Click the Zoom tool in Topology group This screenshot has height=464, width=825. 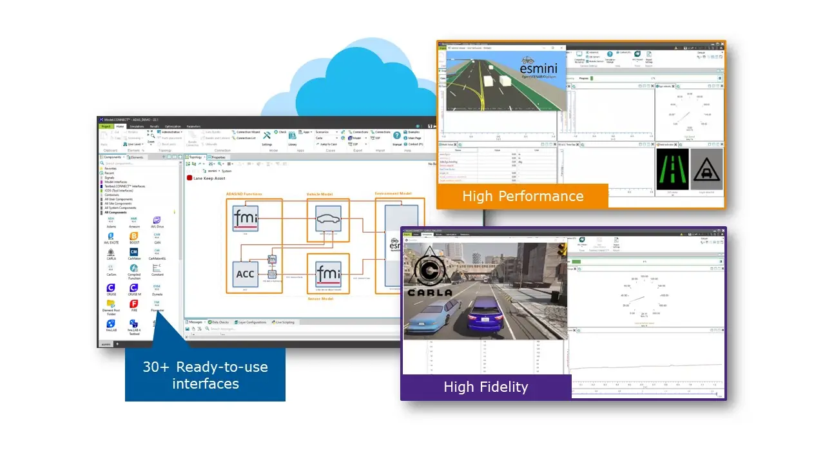click(151, 138)
